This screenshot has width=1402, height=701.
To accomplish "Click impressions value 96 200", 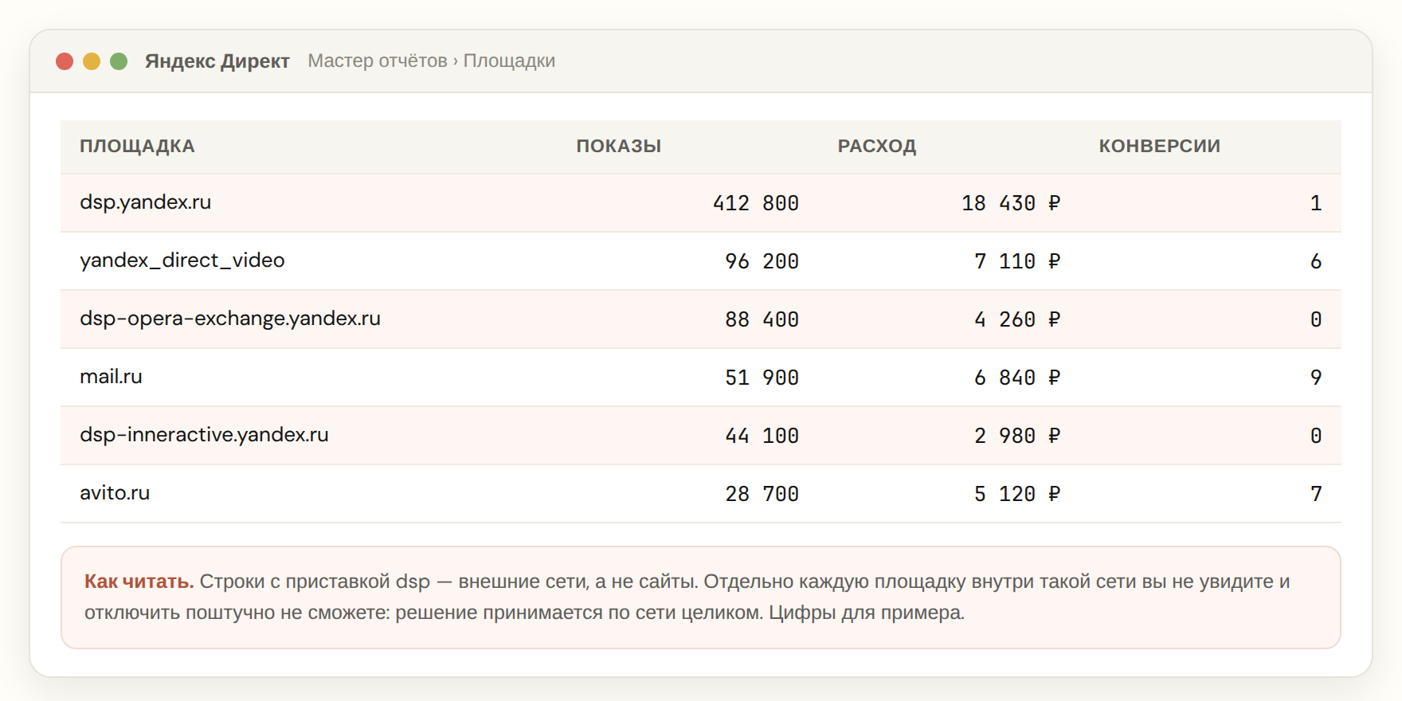I will tap(762, 261).
